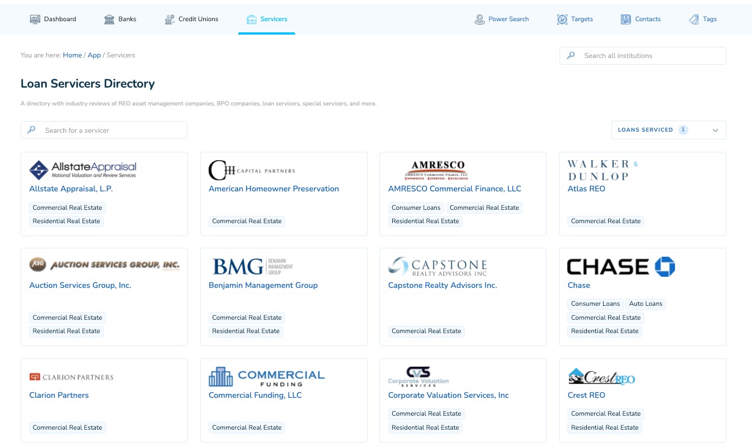
Task: Click the Tags label icon
Action: click(694, 20)
